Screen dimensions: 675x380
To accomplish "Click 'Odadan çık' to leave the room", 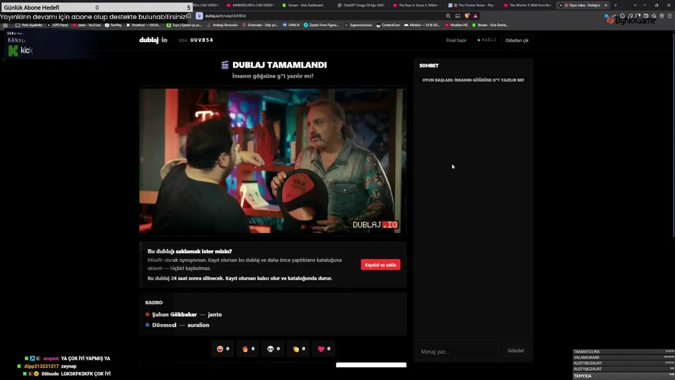I will coord(517,40).
